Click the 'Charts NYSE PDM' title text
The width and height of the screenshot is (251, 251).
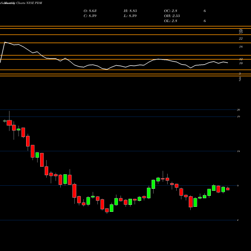[x=29, y=3]
